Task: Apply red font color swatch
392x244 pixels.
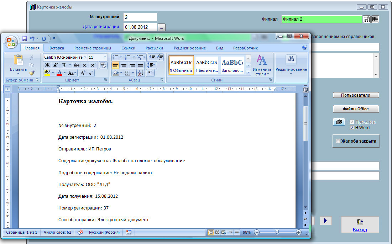Action: (x=59, y=73)
